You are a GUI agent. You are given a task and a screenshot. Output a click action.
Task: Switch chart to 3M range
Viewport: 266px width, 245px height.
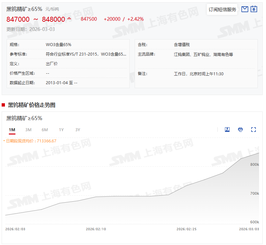point(29,130)
